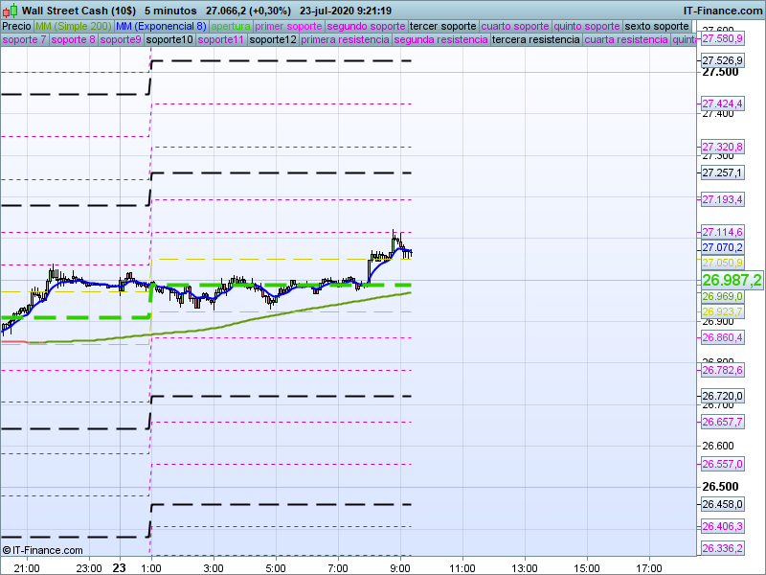Click the candlestick icon beside Wall Street Cash

11,11
